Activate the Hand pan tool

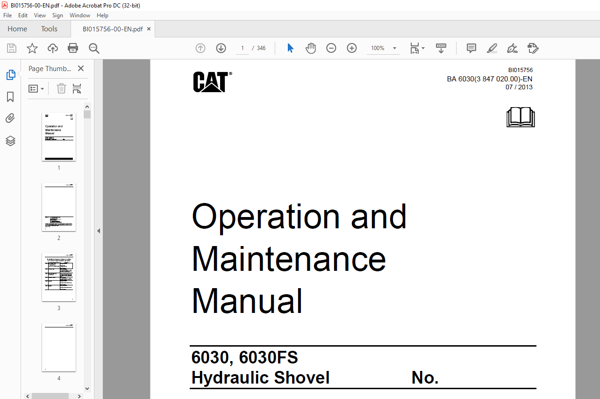click(311, 48)
